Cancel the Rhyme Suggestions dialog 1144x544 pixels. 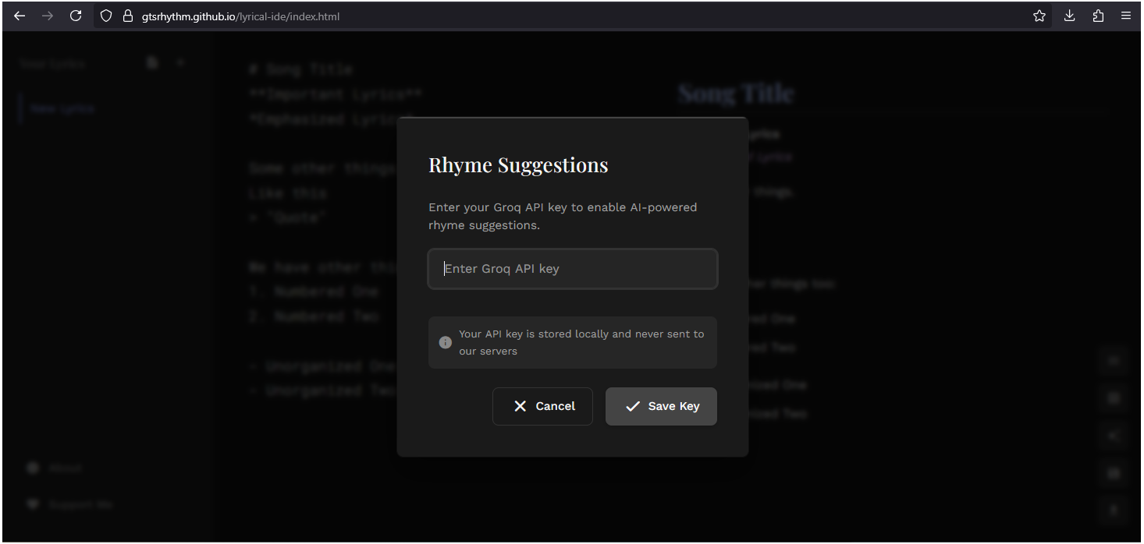click(x=542, y=406)
